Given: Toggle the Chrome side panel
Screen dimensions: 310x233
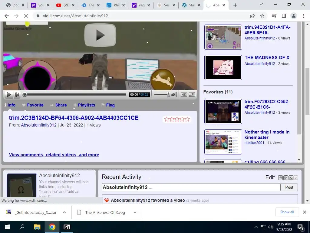Looking at the screenshot, I should point(284,16).
